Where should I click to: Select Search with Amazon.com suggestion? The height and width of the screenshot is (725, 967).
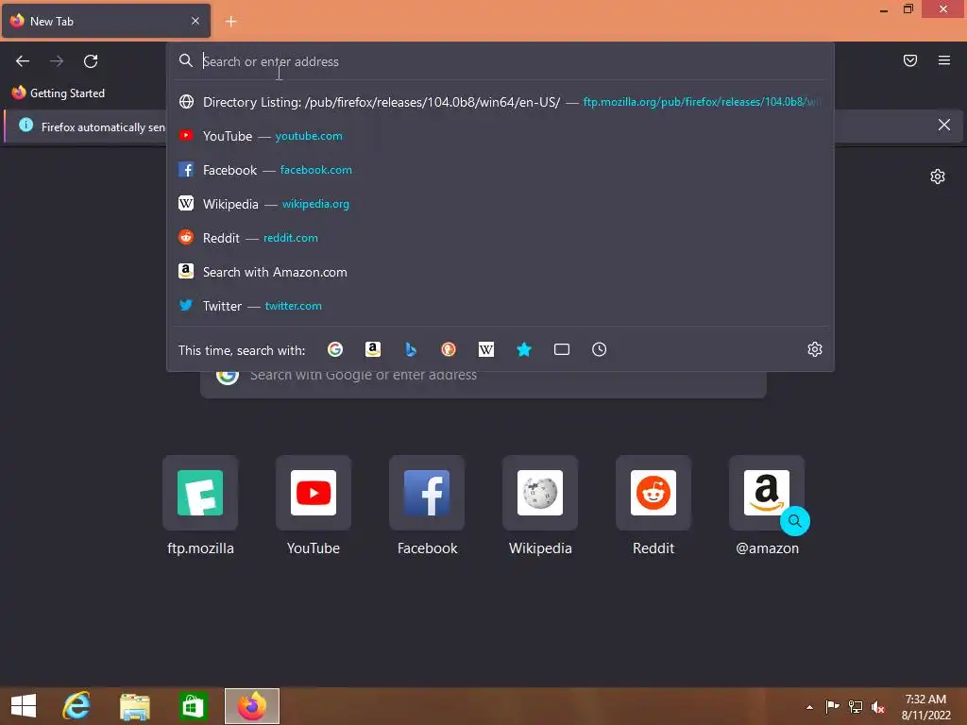(x=500, y=272)
